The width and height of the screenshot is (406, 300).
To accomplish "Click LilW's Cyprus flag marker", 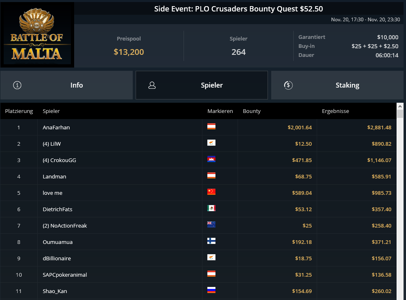I will [x=211, y=143].
